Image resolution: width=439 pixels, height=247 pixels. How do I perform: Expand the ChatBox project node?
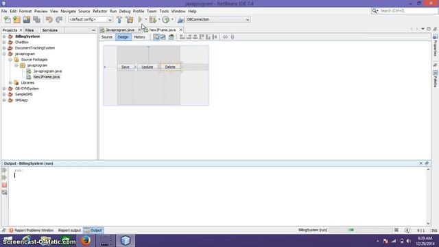click(4, 43)
